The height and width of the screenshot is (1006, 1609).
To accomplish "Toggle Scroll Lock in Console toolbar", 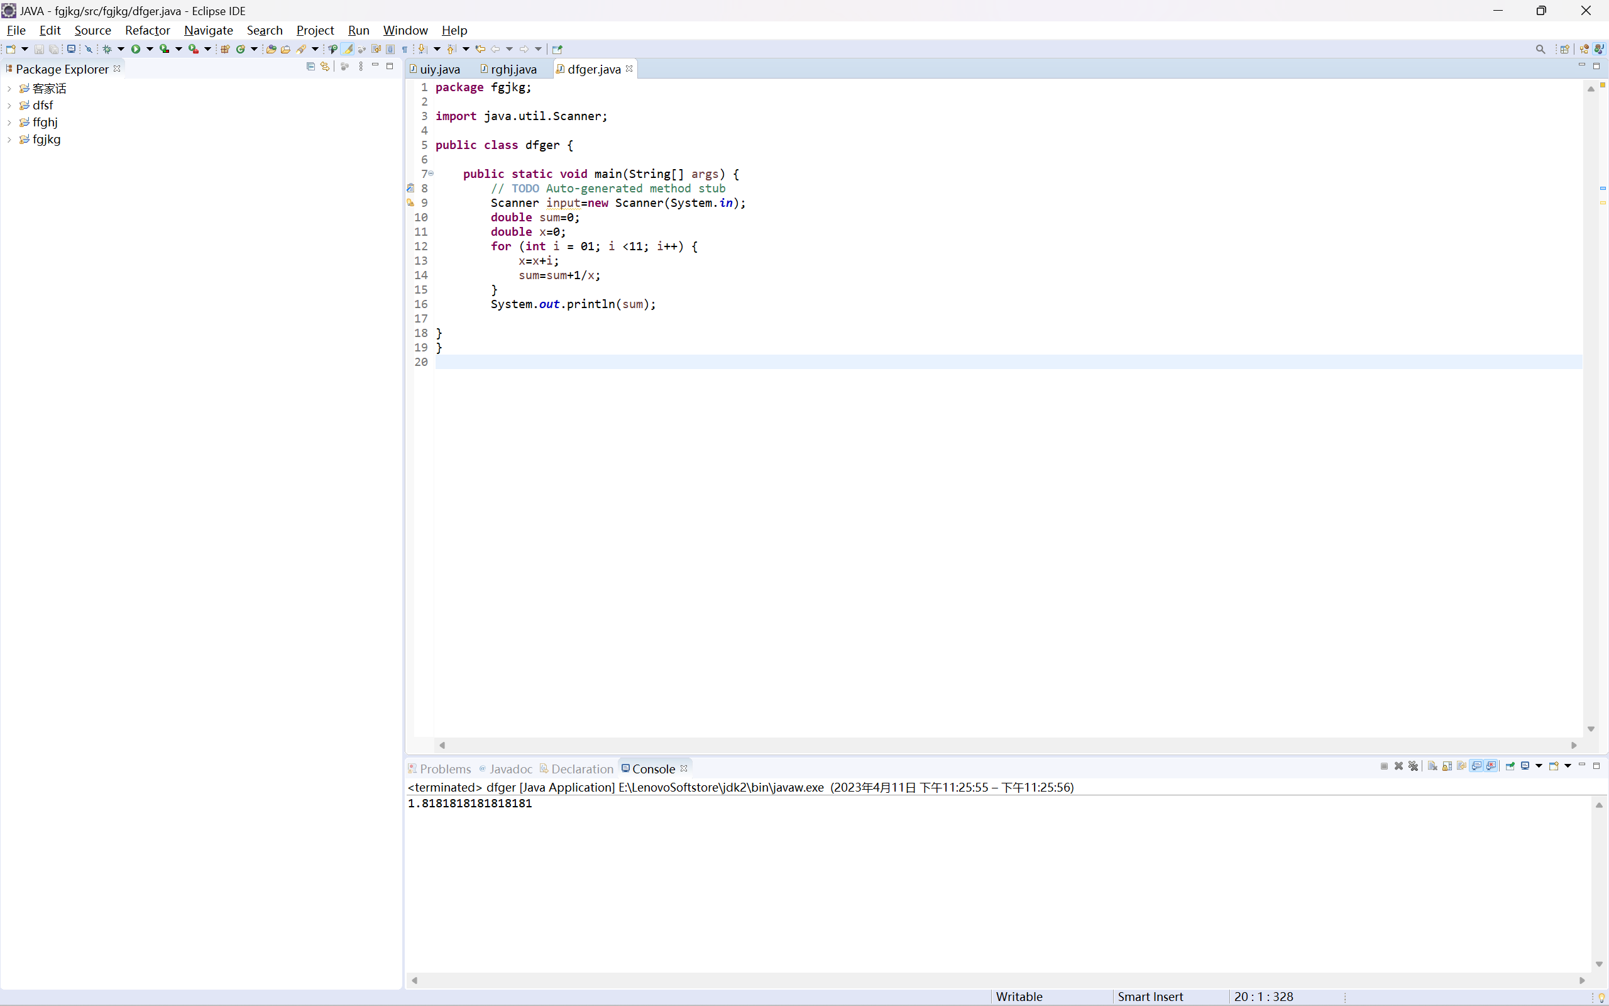I will [1447, 766].
